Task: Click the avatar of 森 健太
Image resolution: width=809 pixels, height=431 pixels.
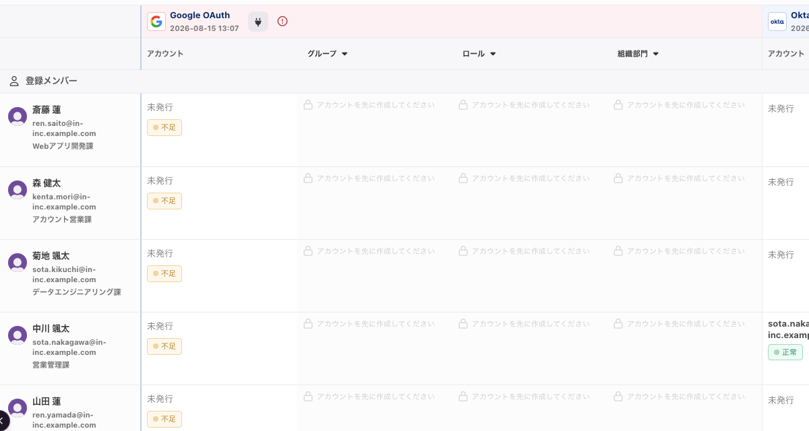Action: (18, 190)
